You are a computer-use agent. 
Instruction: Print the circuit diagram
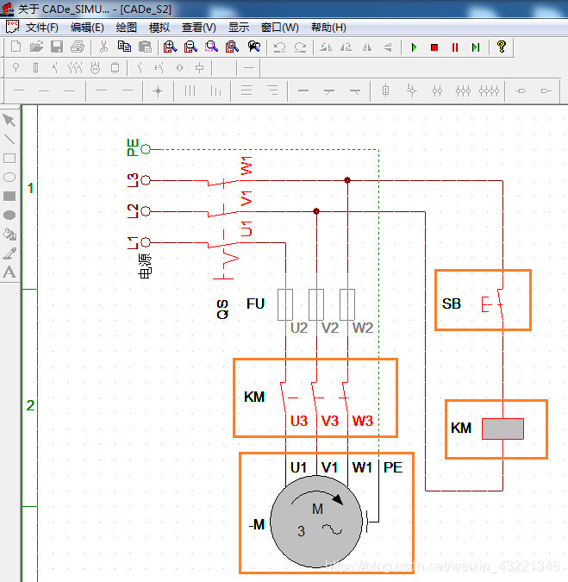(x=78, y=47)
